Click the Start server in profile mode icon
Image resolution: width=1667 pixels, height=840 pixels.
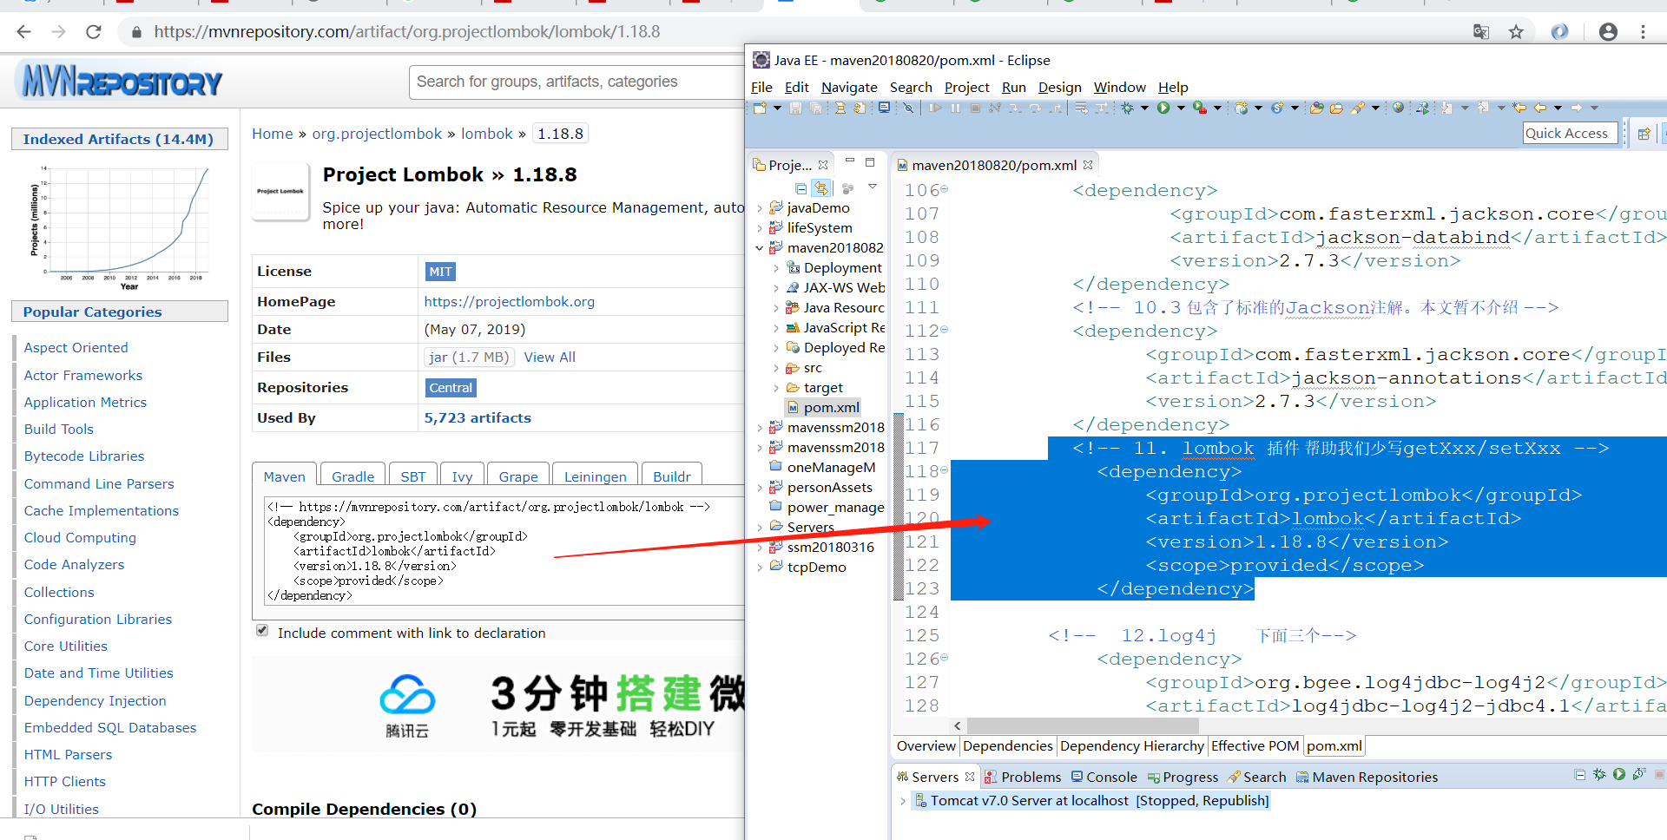[x=1639, y=774]
